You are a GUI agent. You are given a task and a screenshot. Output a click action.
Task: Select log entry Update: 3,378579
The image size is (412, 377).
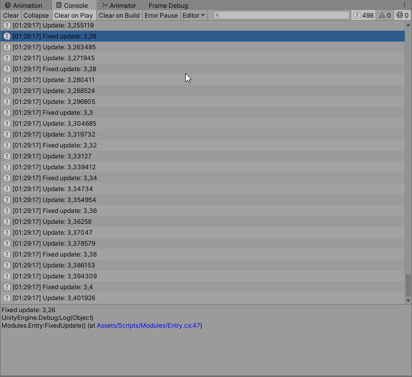pos(202,244)
